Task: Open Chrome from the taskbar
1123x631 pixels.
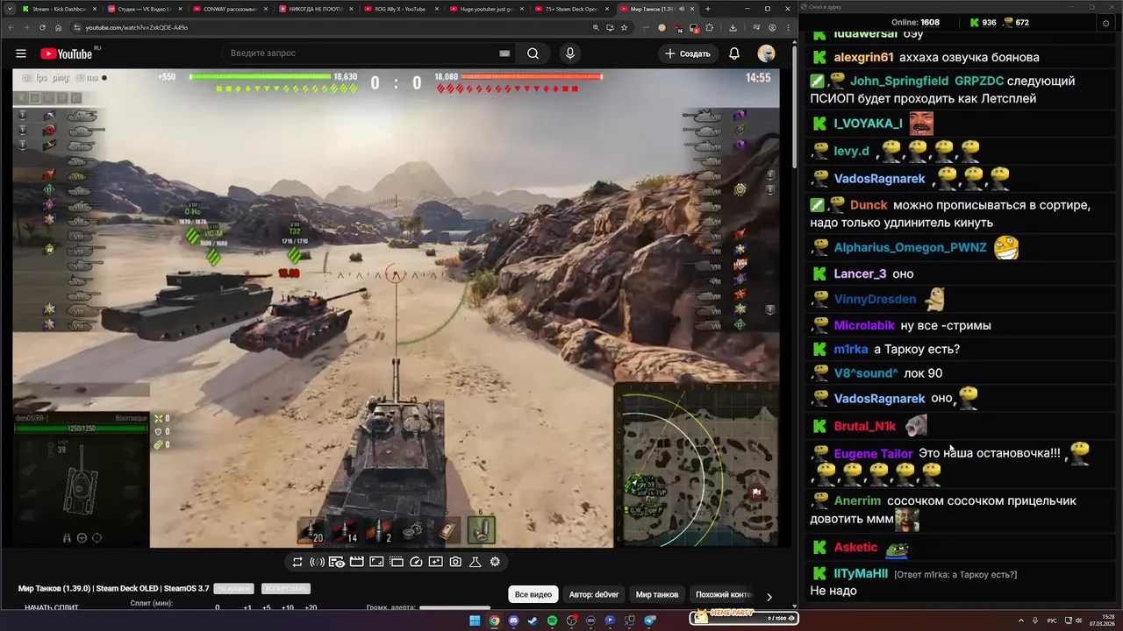Action: [494, 620]
